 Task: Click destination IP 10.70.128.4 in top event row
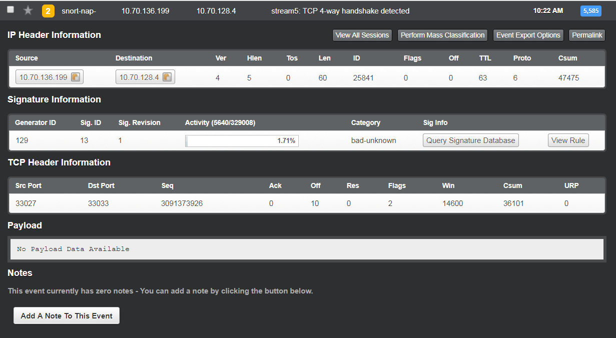(216, 11)
